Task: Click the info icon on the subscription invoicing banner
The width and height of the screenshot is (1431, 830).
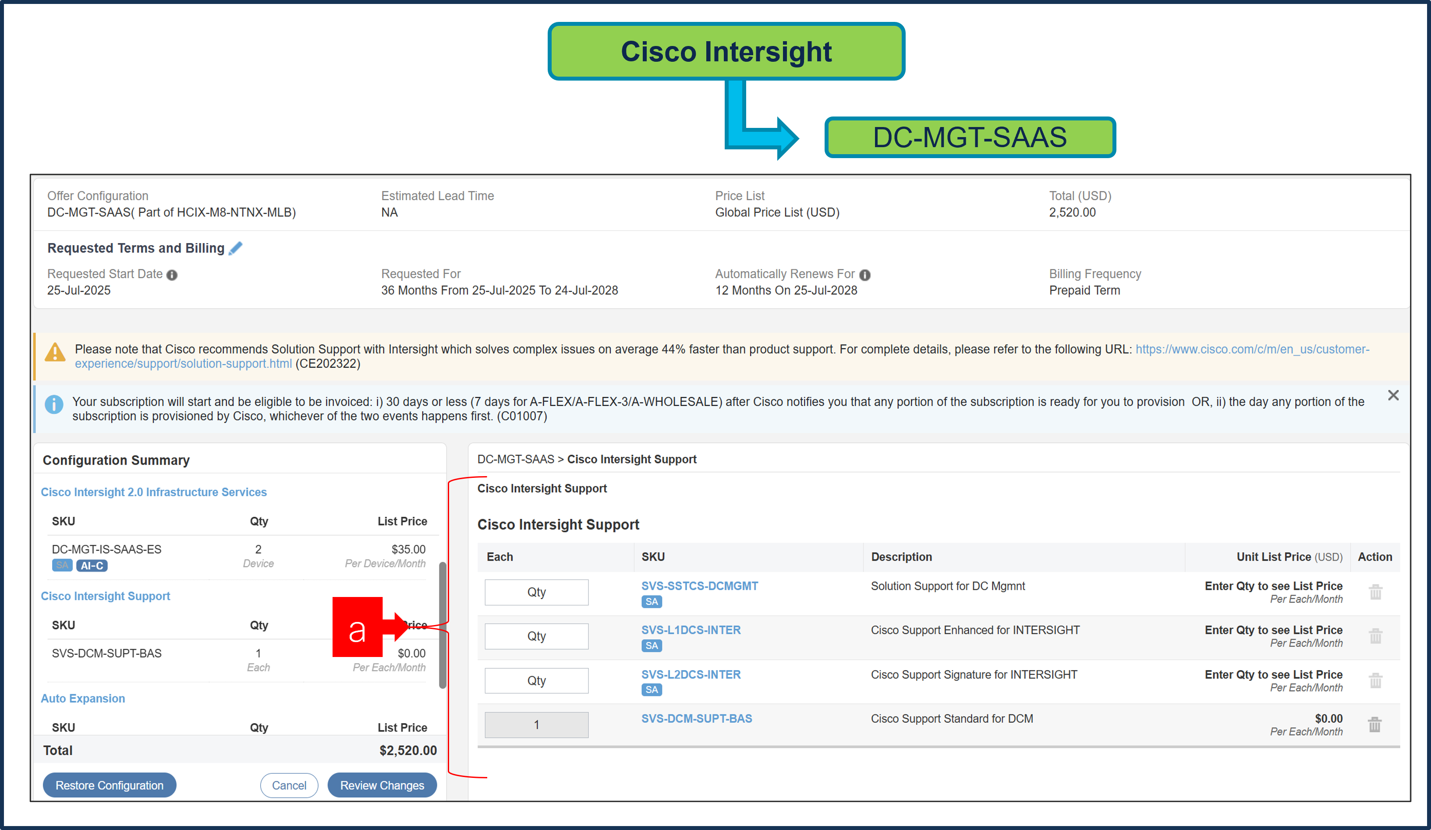Action: pos(54,404)
